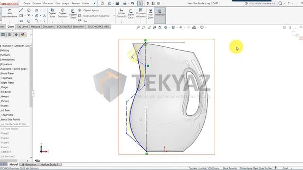Viewport: 303px width, 170px height.
Task: Click Hızlı Çizim rapid sketch tool
Action: coord(151,14)
